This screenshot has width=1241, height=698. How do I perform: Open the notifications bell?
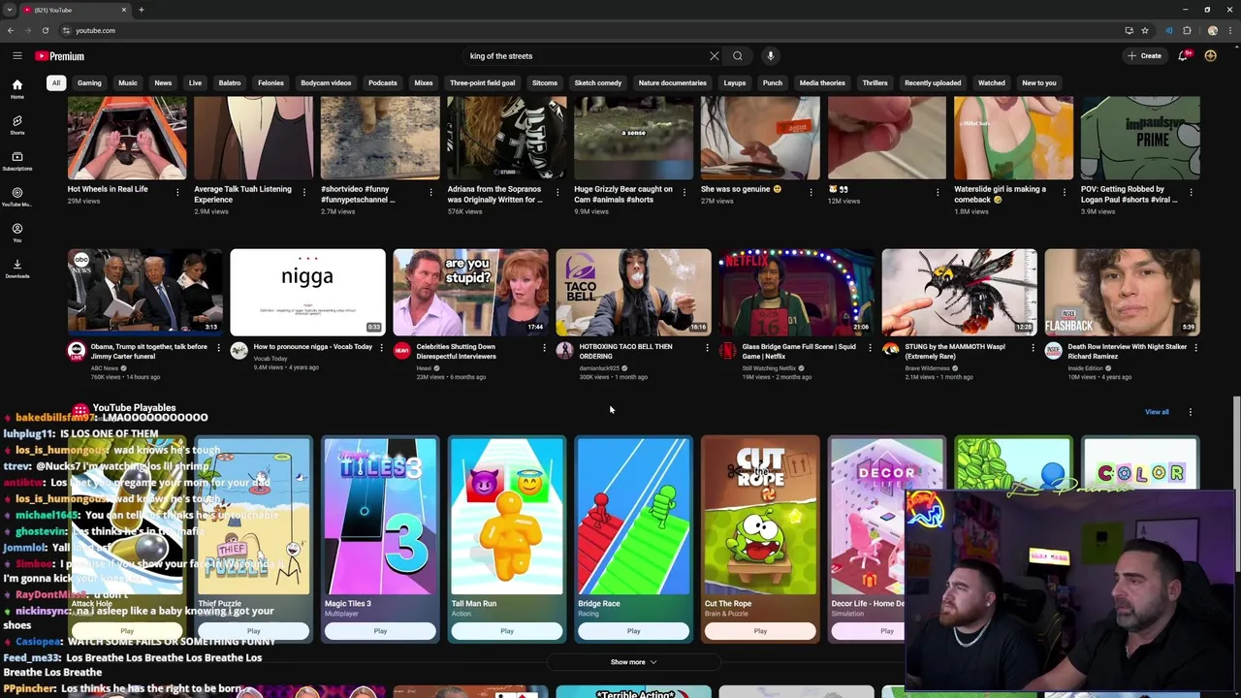pos(1183,56)
